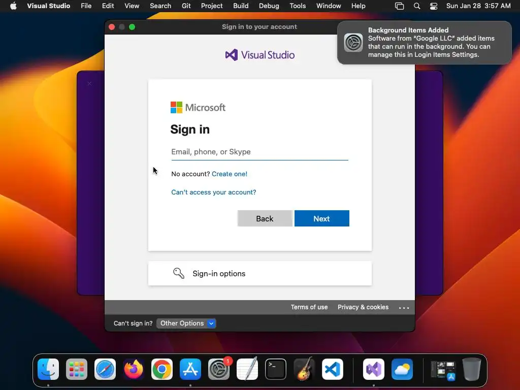Open the Project menu
Screen dimensions: 520x390
pos(212,6)
